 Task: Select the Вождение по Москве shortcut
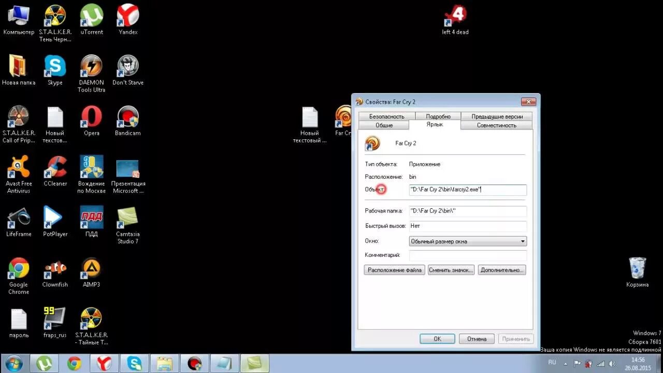pos(92,175)
